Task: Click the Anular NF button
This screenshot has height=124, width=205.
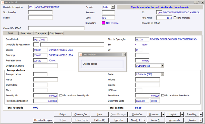Action: click(156, 120)
